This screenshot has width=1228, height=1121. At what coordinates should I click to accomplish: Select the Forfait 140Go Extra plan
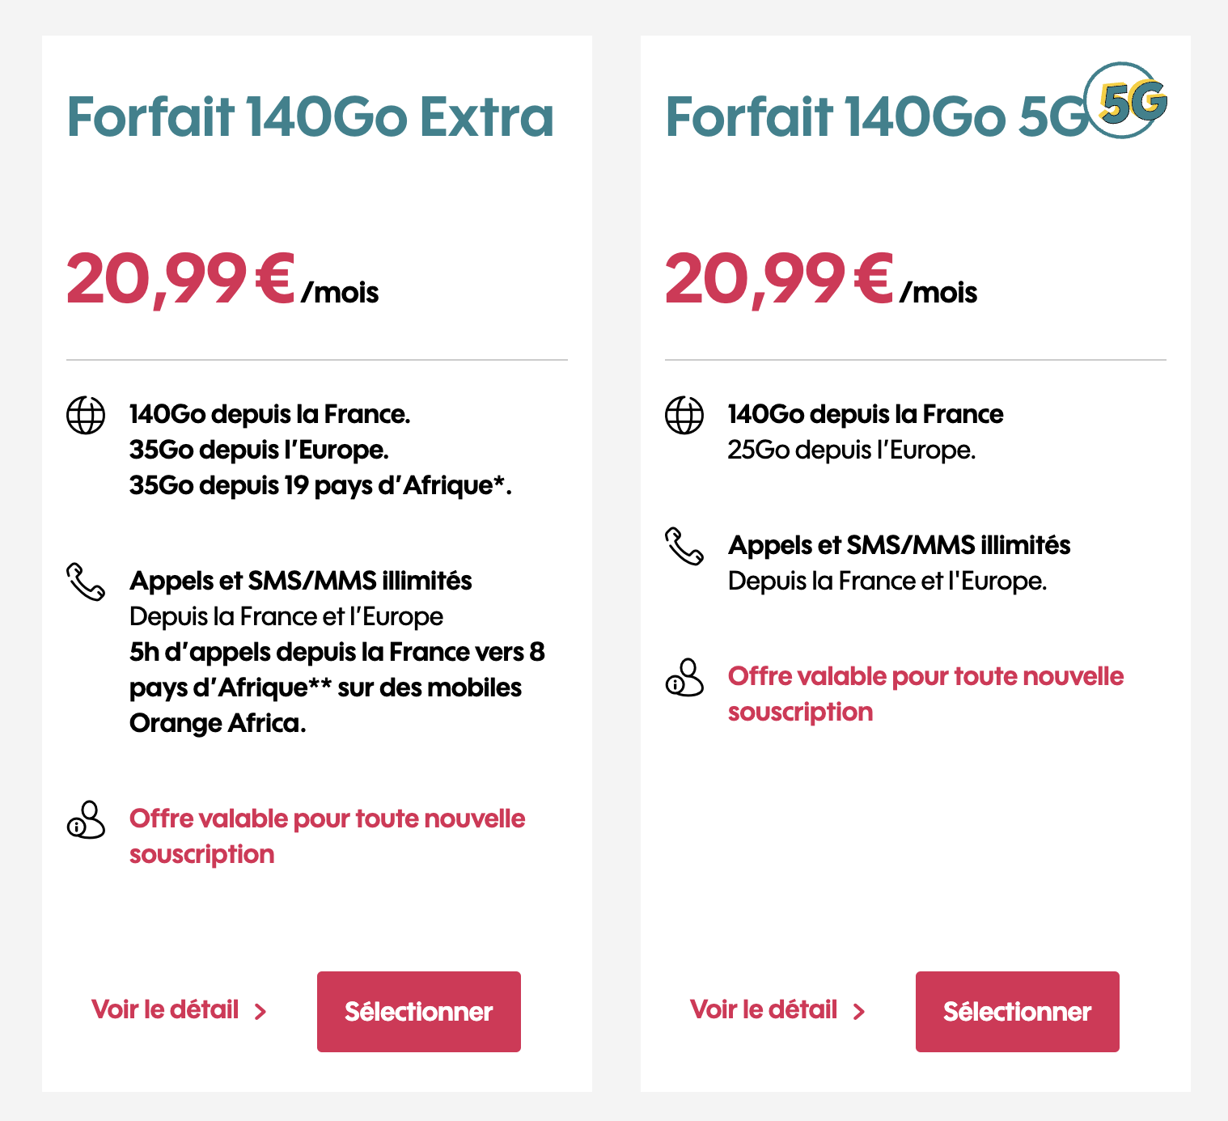419,1012
